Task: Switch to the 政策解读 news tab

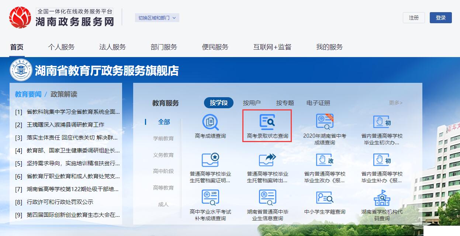Action: [64, 94]
